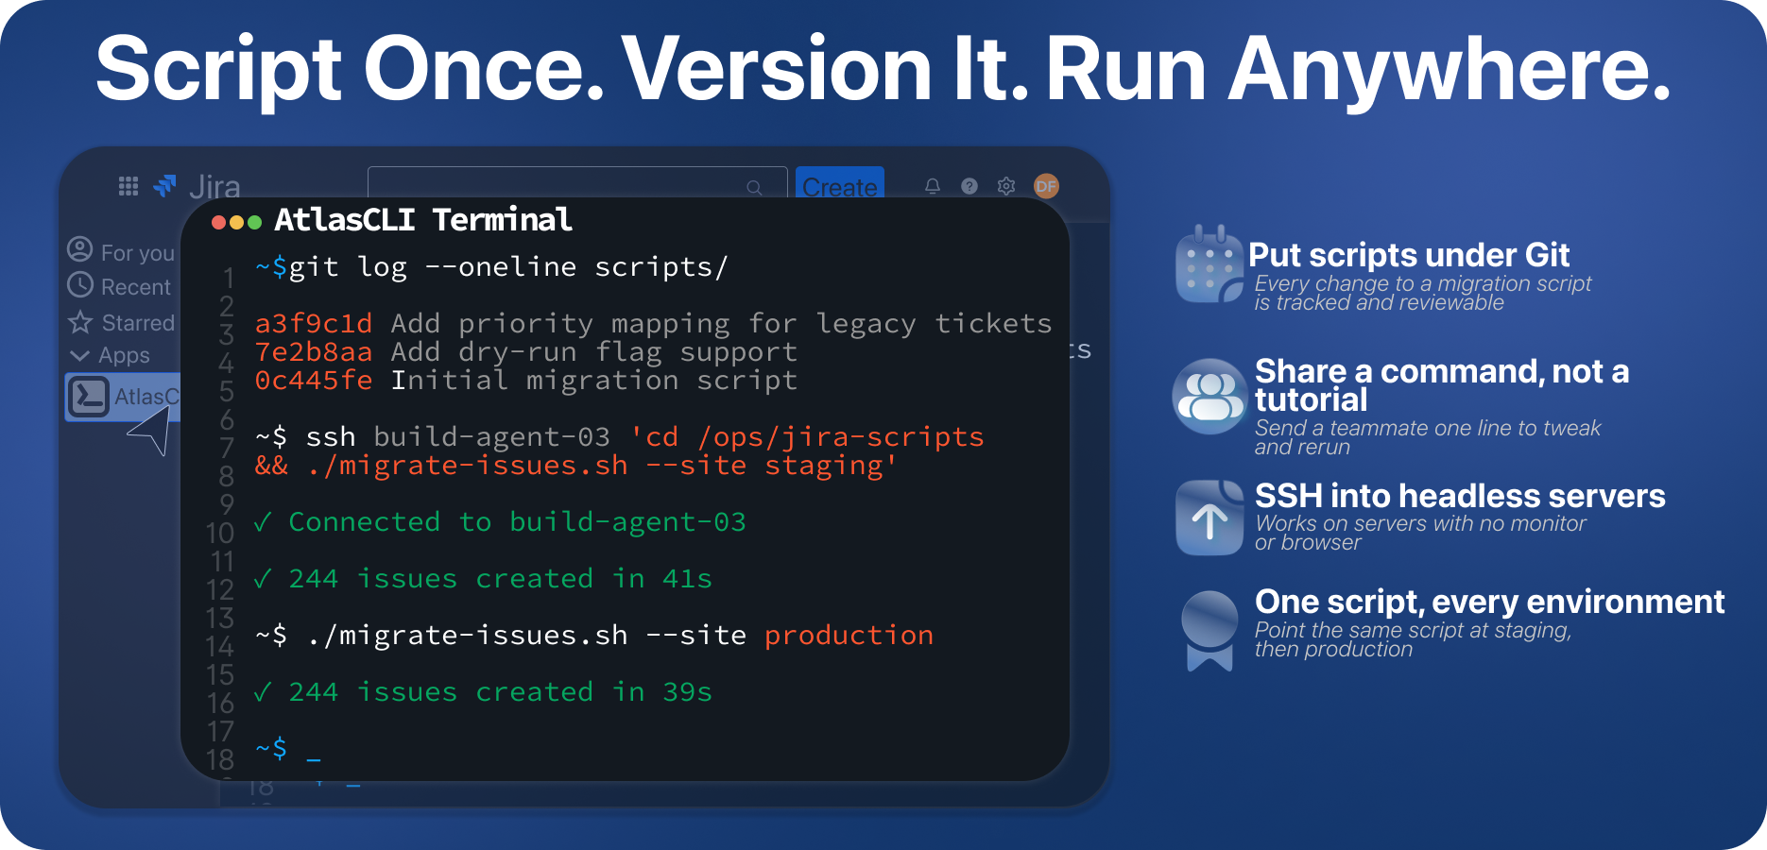Click '244 issues created in 41s'
1767x850 pixels.
pyautogui.click(x=483, y=579)
